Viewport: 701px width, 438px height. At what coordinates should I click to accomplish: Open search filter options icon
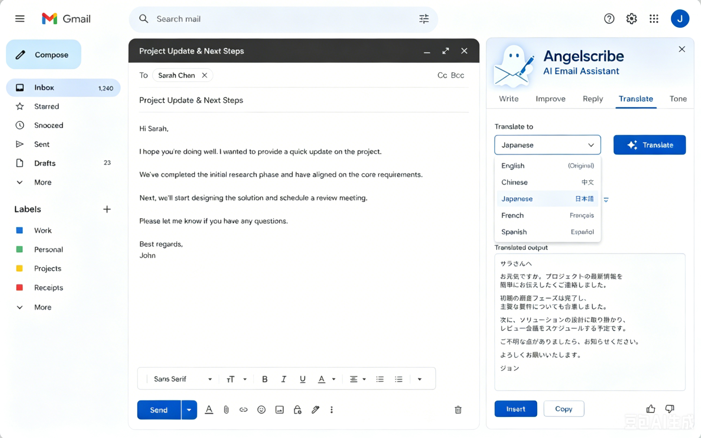click(424, 19)
